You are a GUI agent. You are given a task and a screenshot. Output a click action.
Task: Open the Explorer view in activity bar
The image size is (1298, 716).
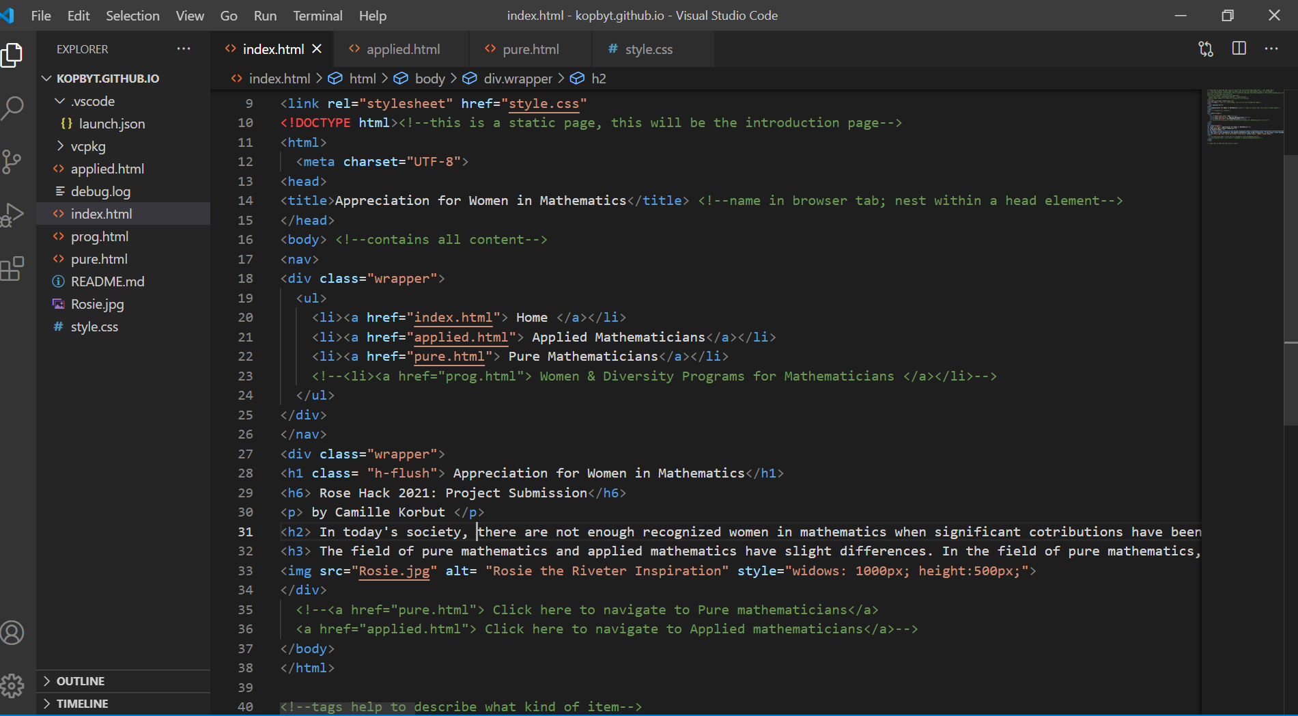(12, 55)
